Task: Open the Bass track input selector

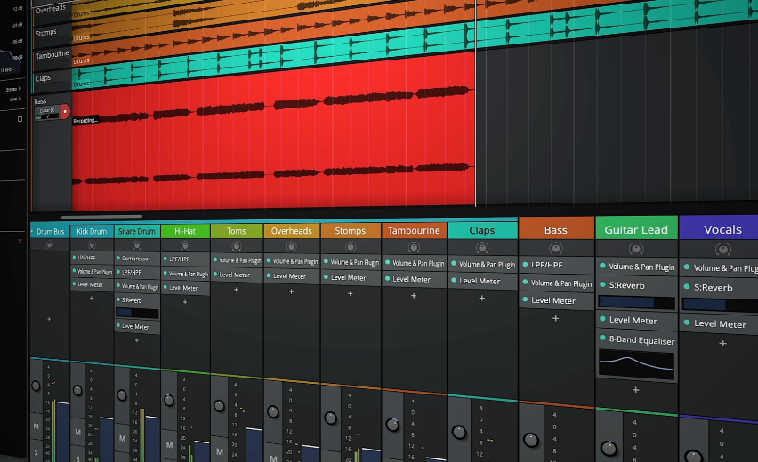Action: [46, 111]
